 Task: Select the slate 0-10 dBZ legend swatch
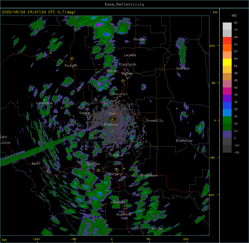[227, 134]
